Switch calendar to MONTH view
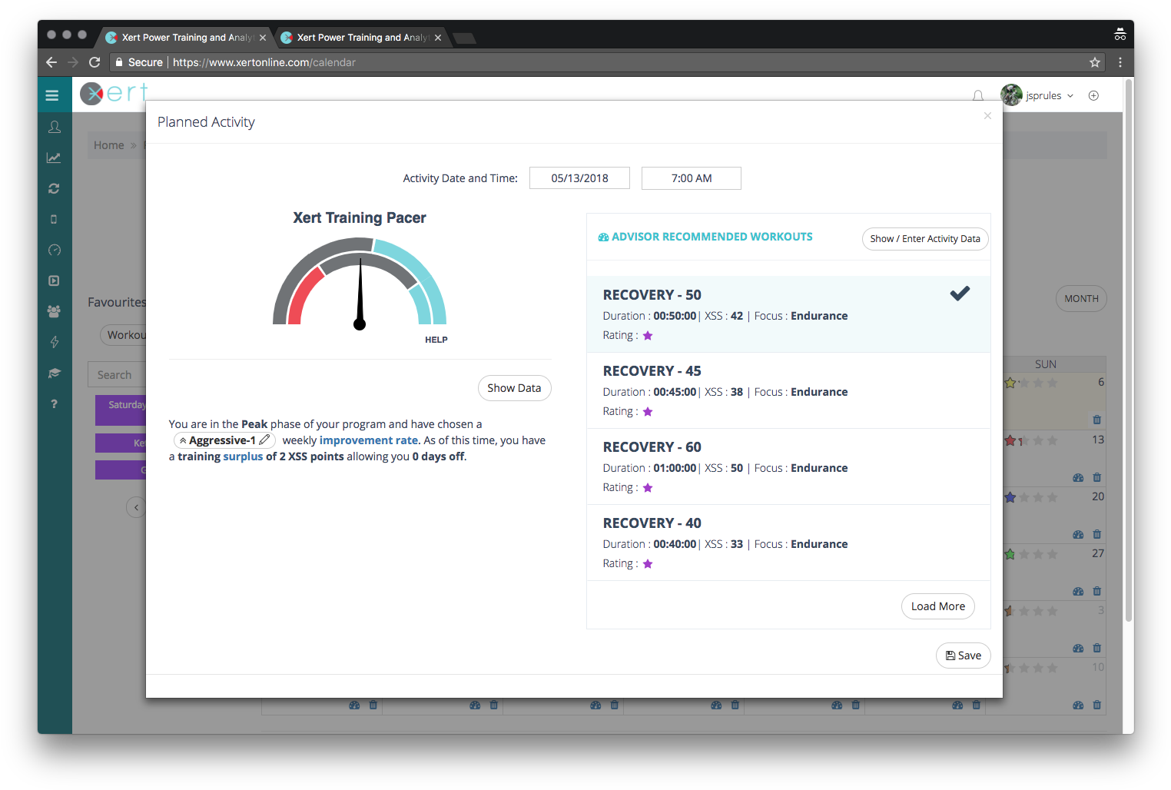This screenshot has height=790, width=1171. click(1081, 299)
